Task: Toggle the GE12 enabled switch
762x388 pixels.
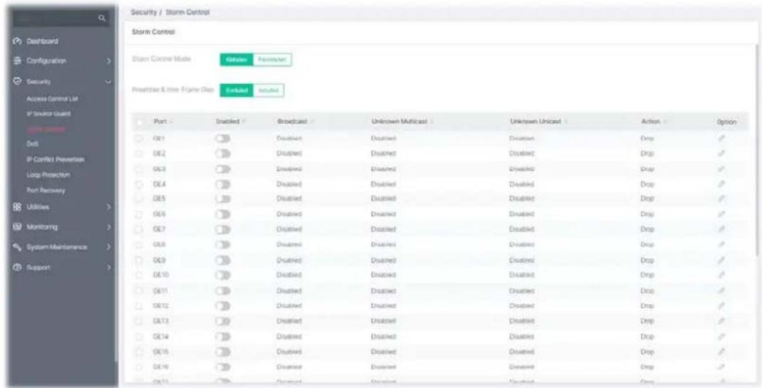Action: click(x=223, y=306)
